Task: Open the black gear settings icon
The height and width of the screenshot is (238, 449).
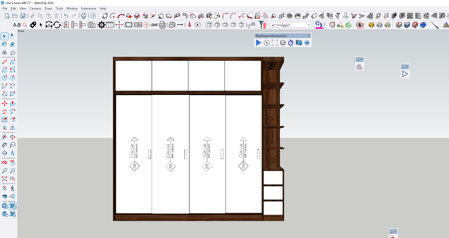Action: [x=101, y=25]
